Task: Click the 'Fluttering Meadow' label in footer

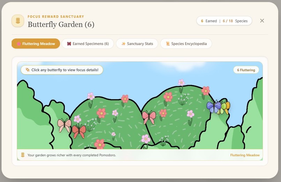Action: click(x=245, y=155)
